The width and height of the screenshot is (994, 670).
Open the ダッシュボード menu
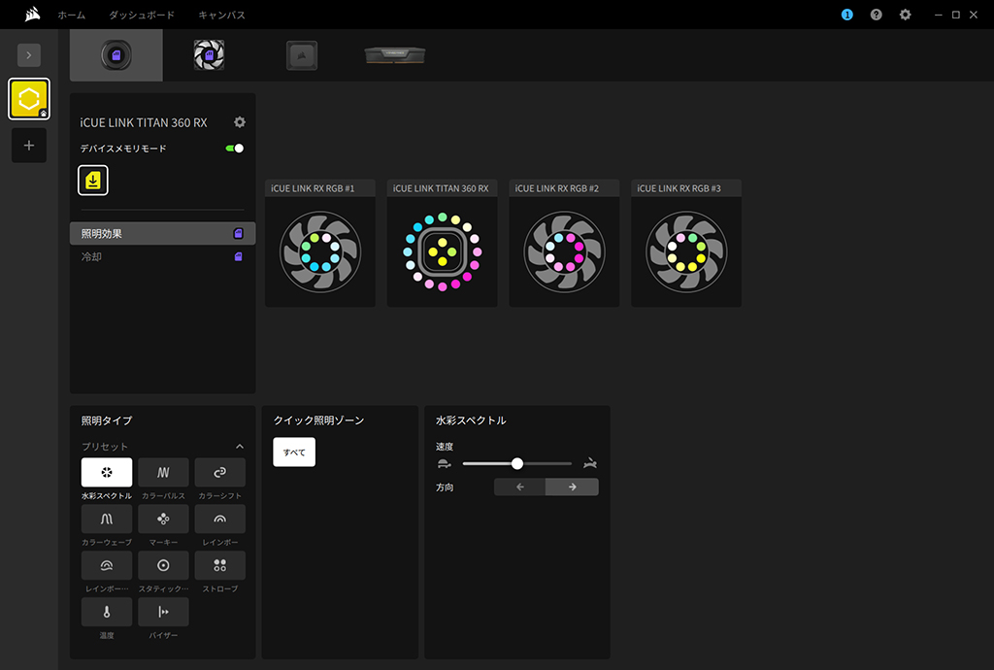pos(142,15)
